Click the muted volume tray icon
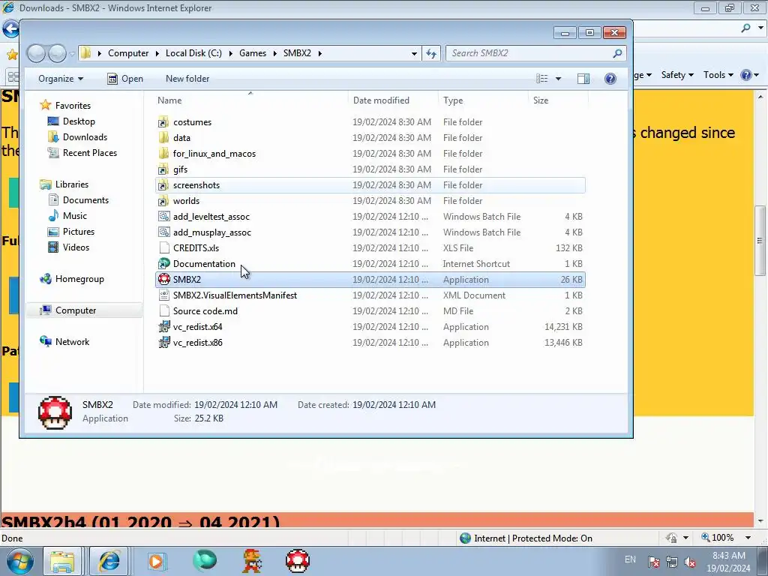This screenshot has height=576, width=768. click(690, 562)
